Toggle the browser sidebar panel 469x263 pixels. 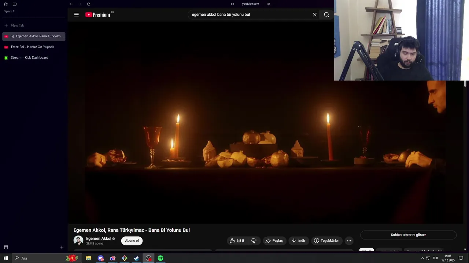tap(15, 4)
